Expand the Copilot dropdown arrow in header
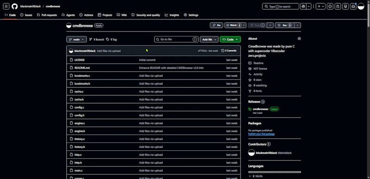The height and width of the screenshot is (179, 370). point(309,6)
